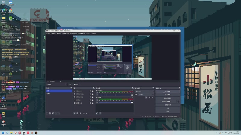Remove the selected scene with the trash icon
This screenshot has height=135, width=241.
point(50,113)
